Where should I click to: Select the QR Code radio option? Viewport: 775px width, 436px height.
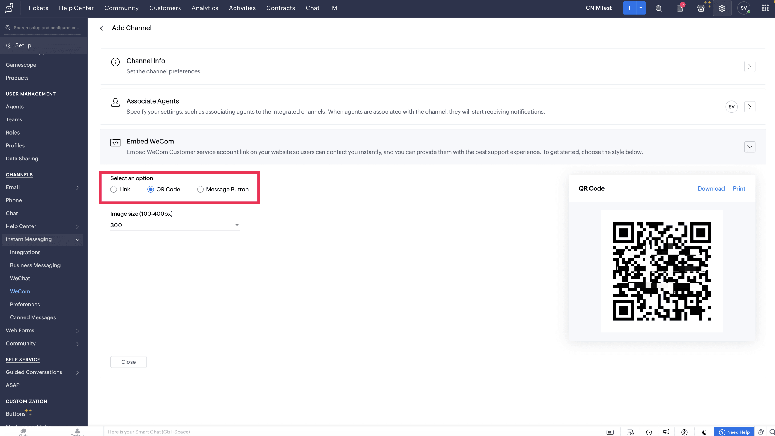(x=150, y=190)
